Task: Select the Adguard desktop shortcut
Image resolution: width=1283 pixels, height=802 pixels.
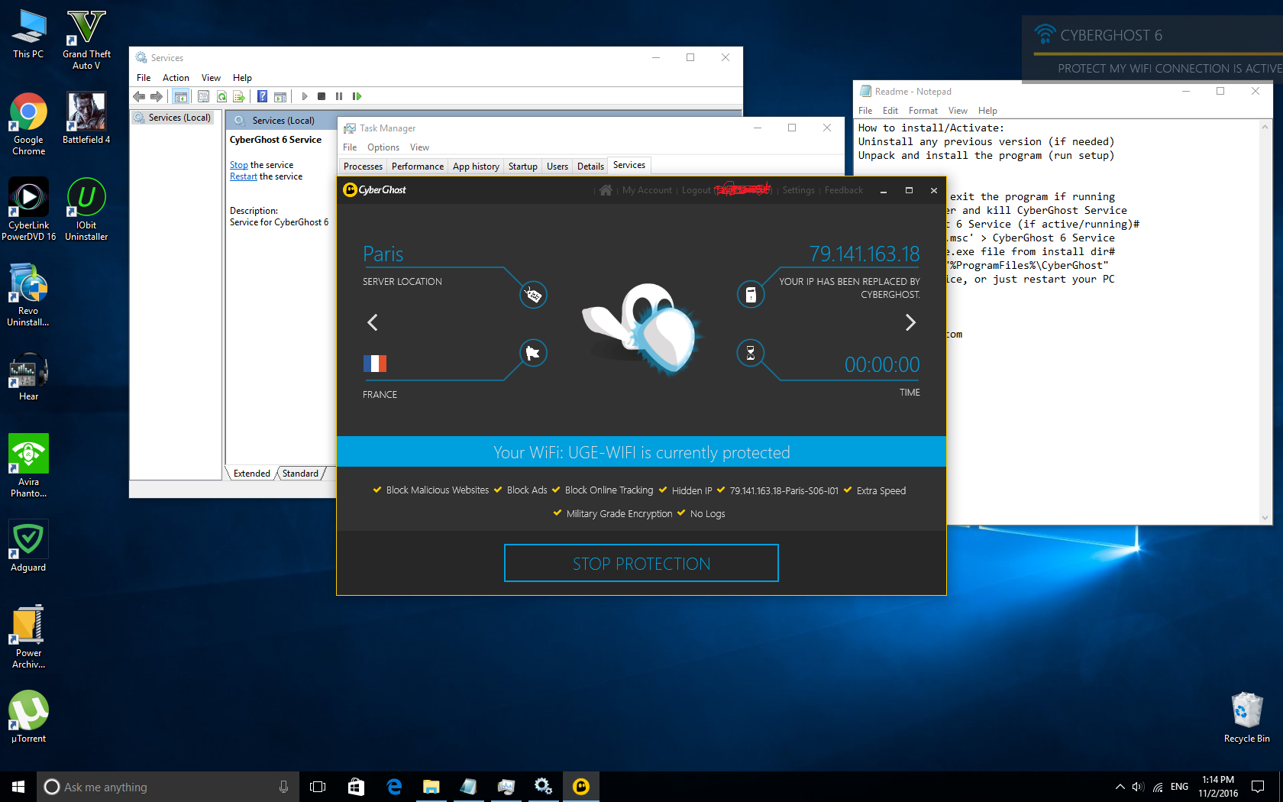Action: [x=28, y=546]
